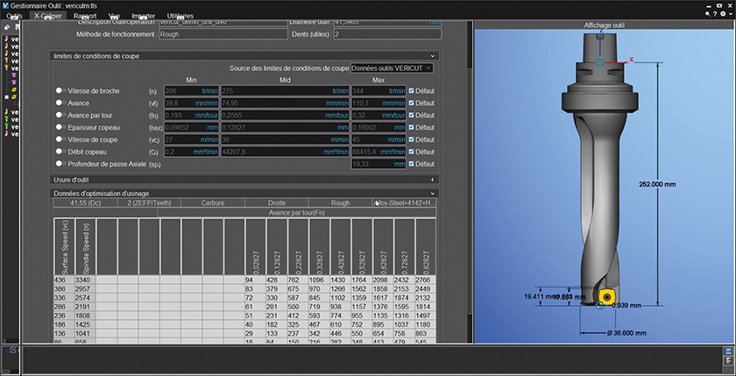This screenshot has width=736, height=376.
Task: Click the VERICUT logo icon in title bar
Action: point(7,5)
